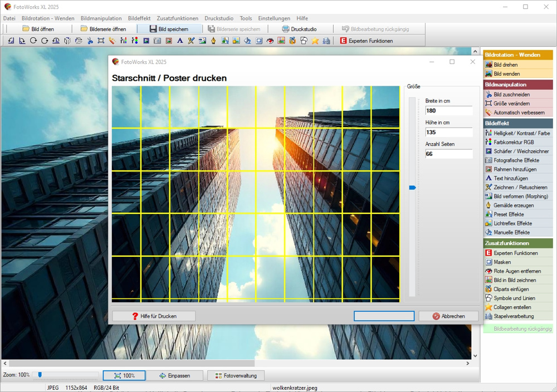This screenshot has width=557, height=392.
Task: Click the 'Größe' vertical slider handle
Action: [x=412, y=188]
